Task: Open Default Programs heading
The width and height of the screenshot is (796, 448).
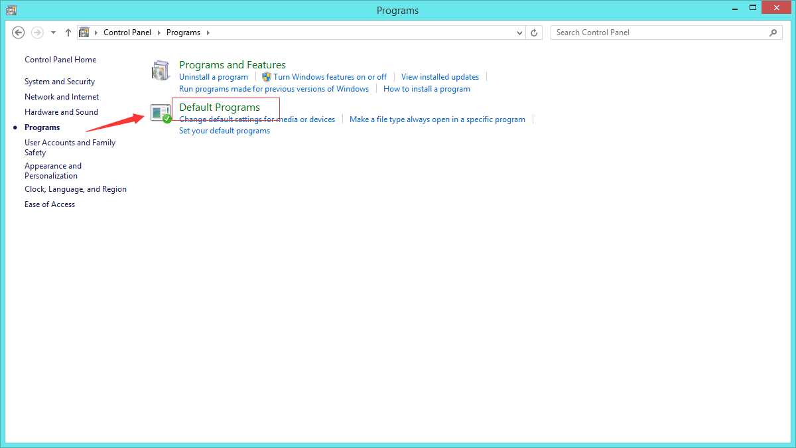Action: click(220, 108)
